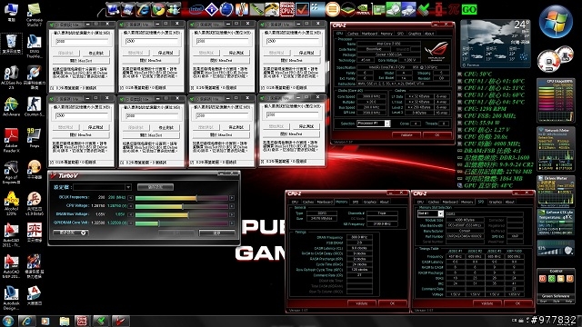Screen dimensions: 582x327
Task: Select the Recycle Bin desktop icon
Action: 12,44
